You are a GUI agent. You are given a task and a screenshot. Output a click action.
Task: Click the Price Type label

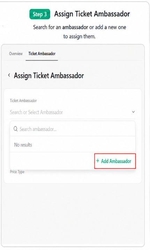(17, 172)
